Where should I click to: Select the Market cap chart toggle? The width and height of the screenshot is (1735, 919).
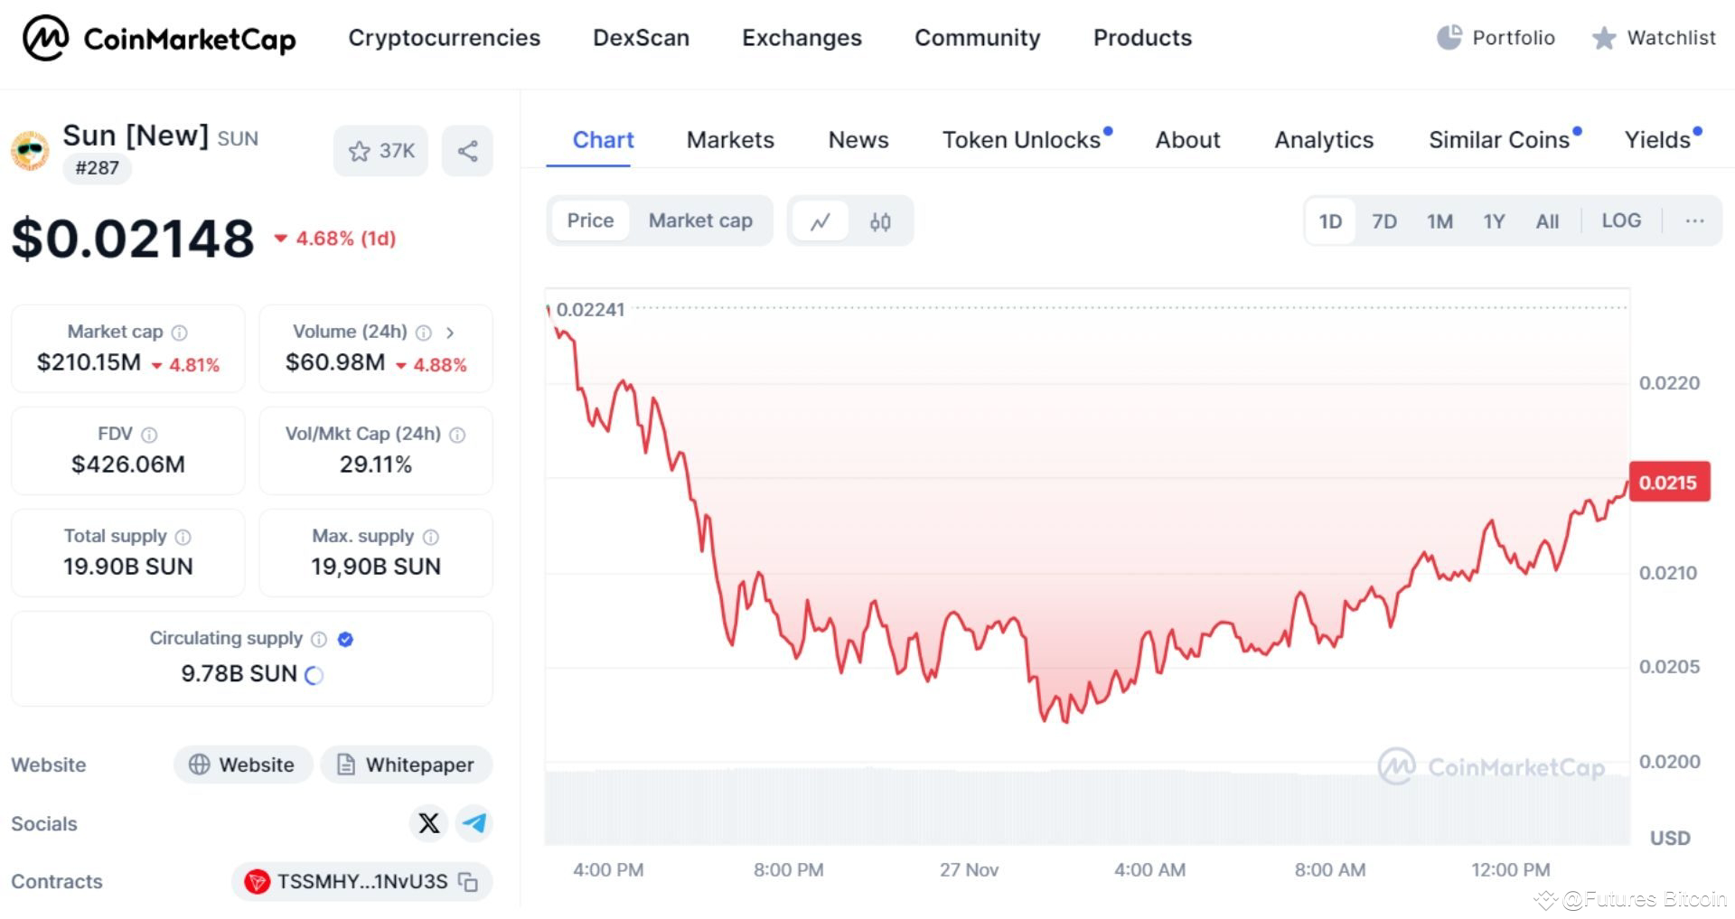(x=700, y=220)
